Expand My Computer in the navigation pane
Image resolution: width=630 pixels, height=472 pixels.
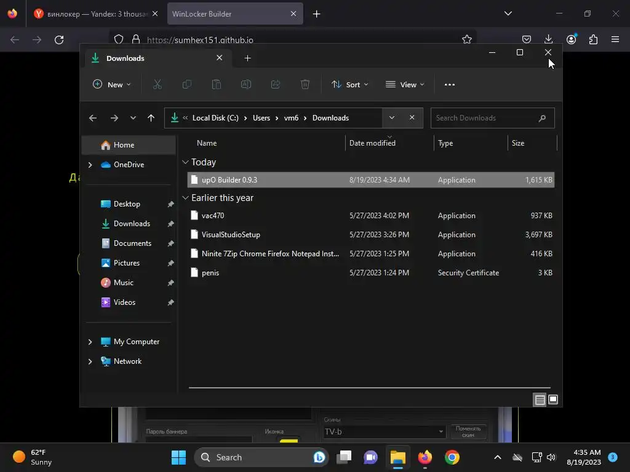click(x=90, y=342)
